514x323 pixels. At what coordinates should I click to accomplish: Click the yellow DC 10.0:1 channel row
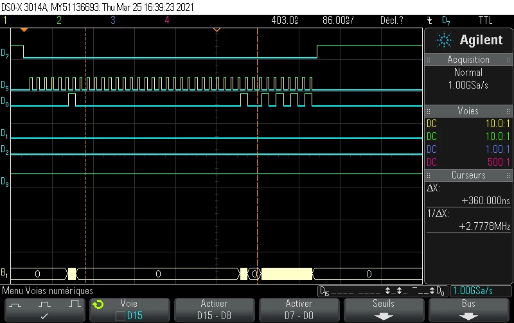tap(468, 123)
